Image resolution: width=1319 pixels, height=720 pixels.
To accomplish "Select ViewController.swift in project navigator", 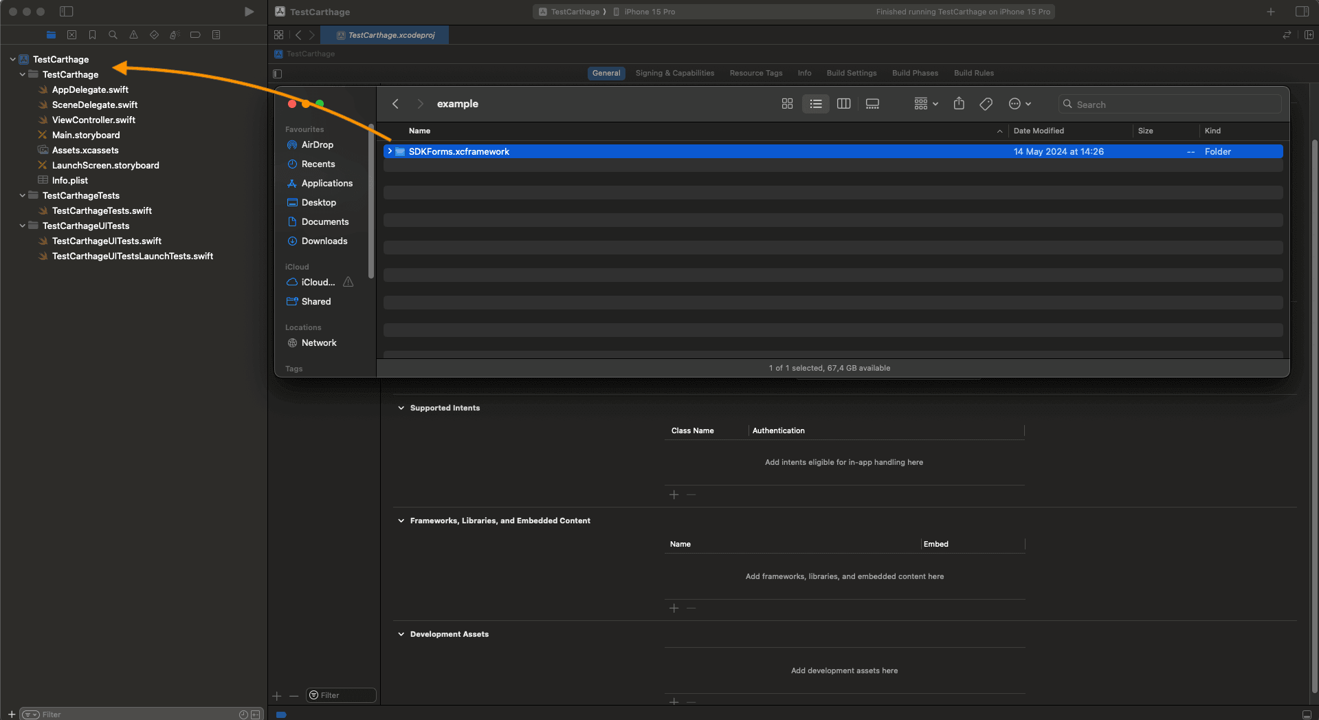I will point(93,120).
